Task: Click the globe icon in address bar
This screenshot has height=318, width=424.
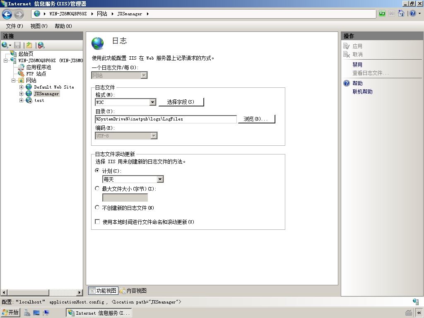Action: click(37, 14)
